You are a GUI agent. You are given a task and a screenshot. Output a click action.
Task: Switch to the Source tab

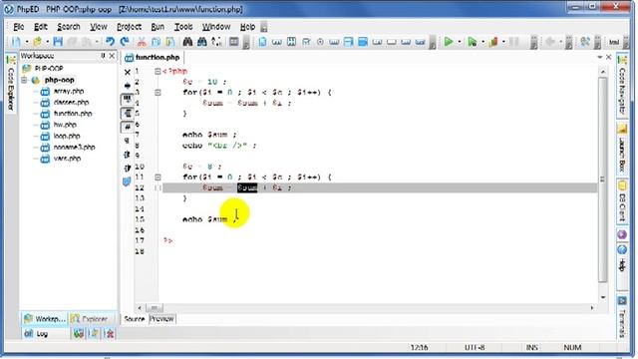135,319
